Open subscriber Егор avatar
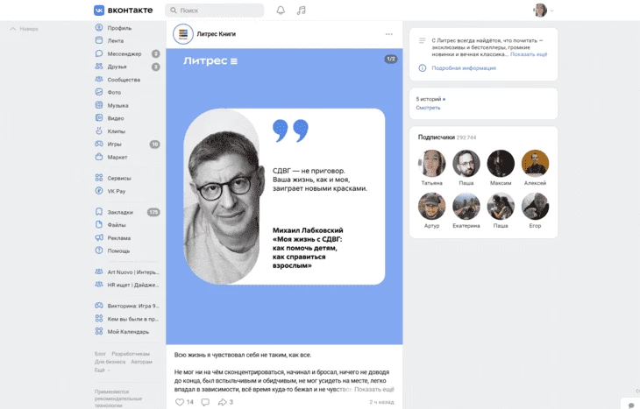Image resolution: width=640 pixels, height=409 pixels. (535, 206)
